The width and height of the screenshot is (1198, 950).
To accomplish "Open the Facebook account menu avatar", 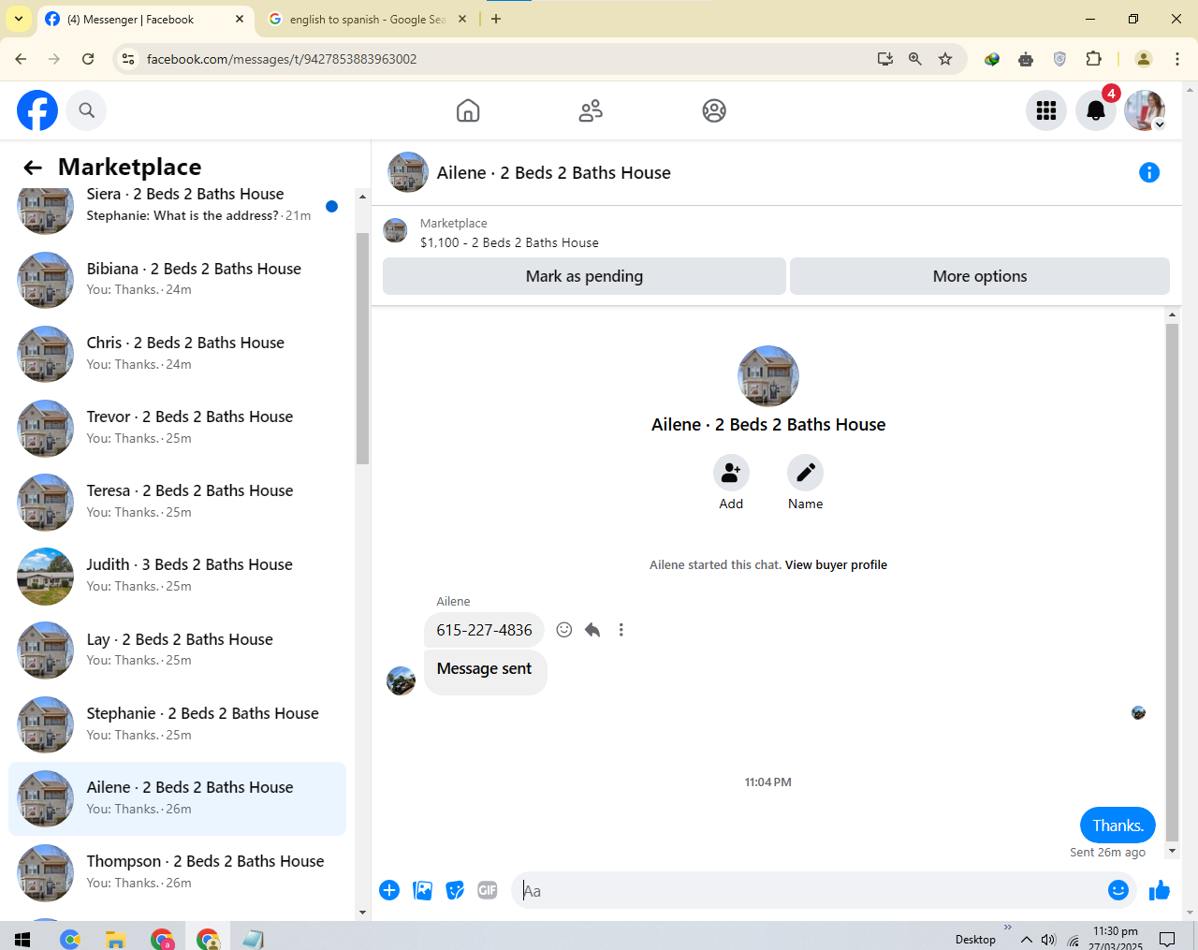I will click(x=1145, y=110).
